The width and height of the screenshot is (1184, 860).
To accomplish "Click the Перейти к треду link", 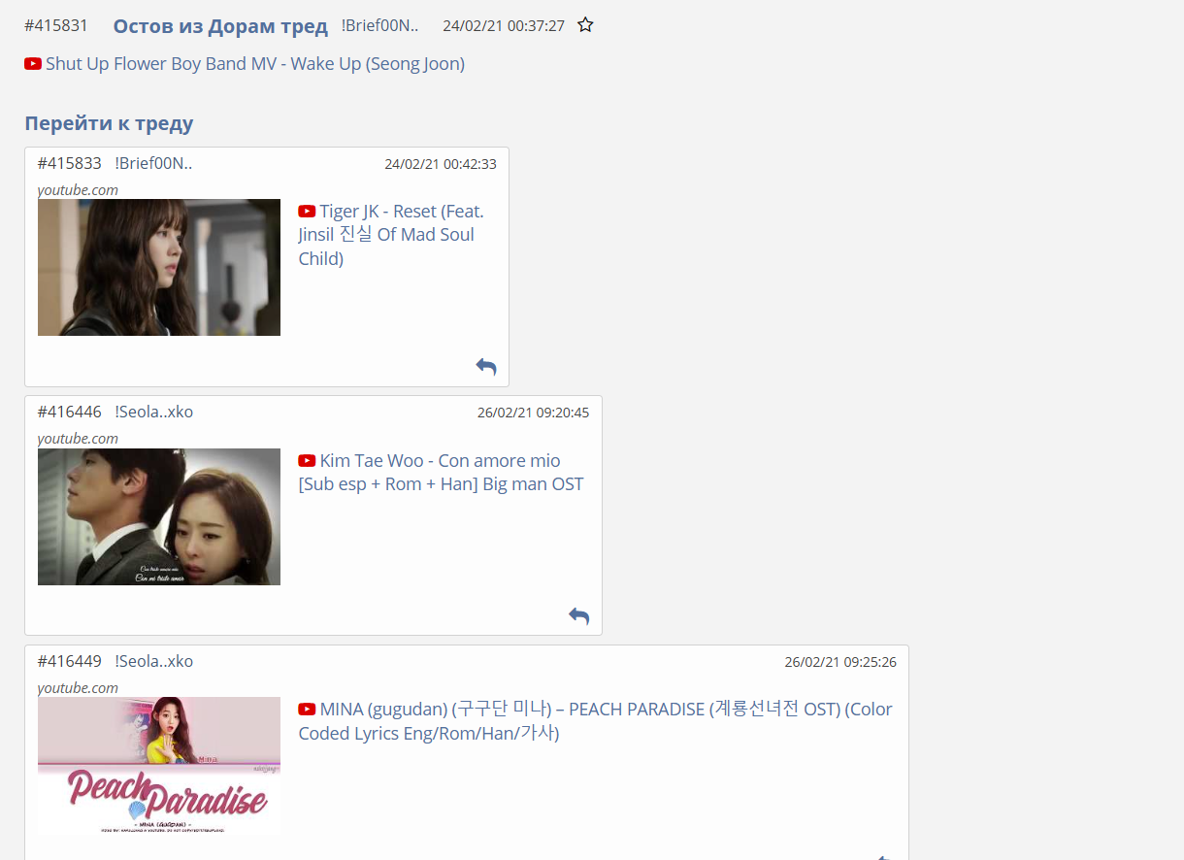I will click(x=109, y=123).
